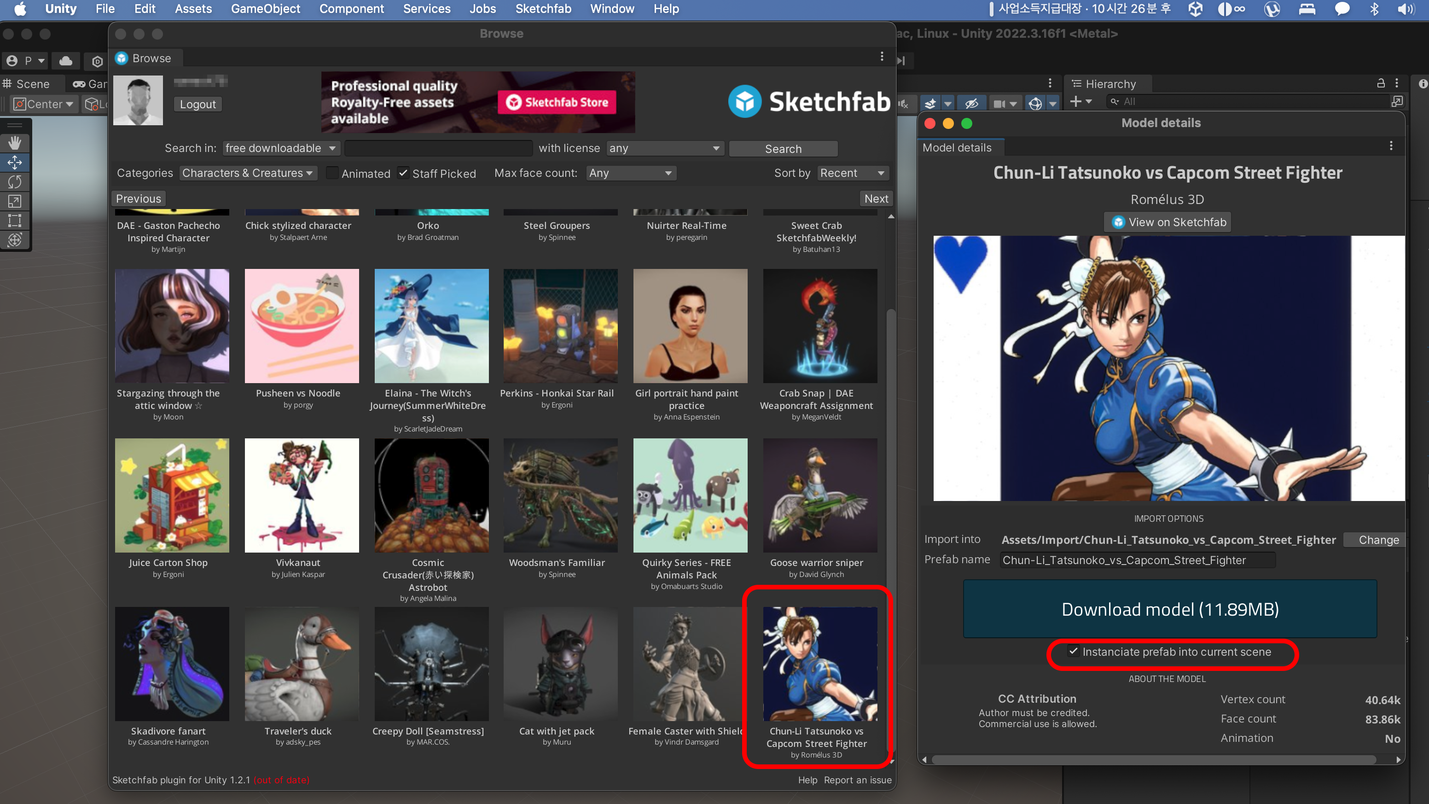Click the cloud services icon

click(x=65, y=60)
